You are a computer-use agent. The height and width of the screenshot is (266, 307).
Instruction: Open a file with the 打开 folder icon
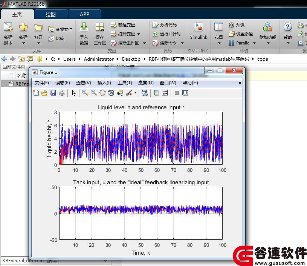coord(38,28)
